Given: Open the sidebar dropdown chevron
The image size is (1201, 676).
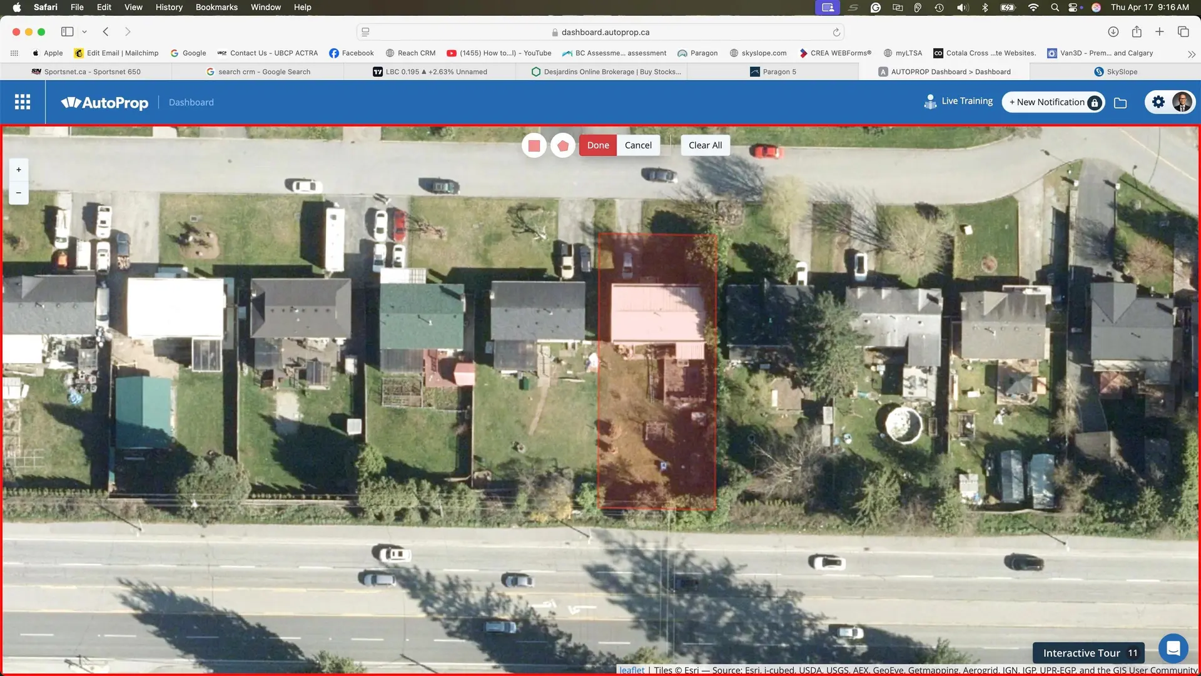Looking at the screenshot, I should pyautogui.click(x=84, y=31).
